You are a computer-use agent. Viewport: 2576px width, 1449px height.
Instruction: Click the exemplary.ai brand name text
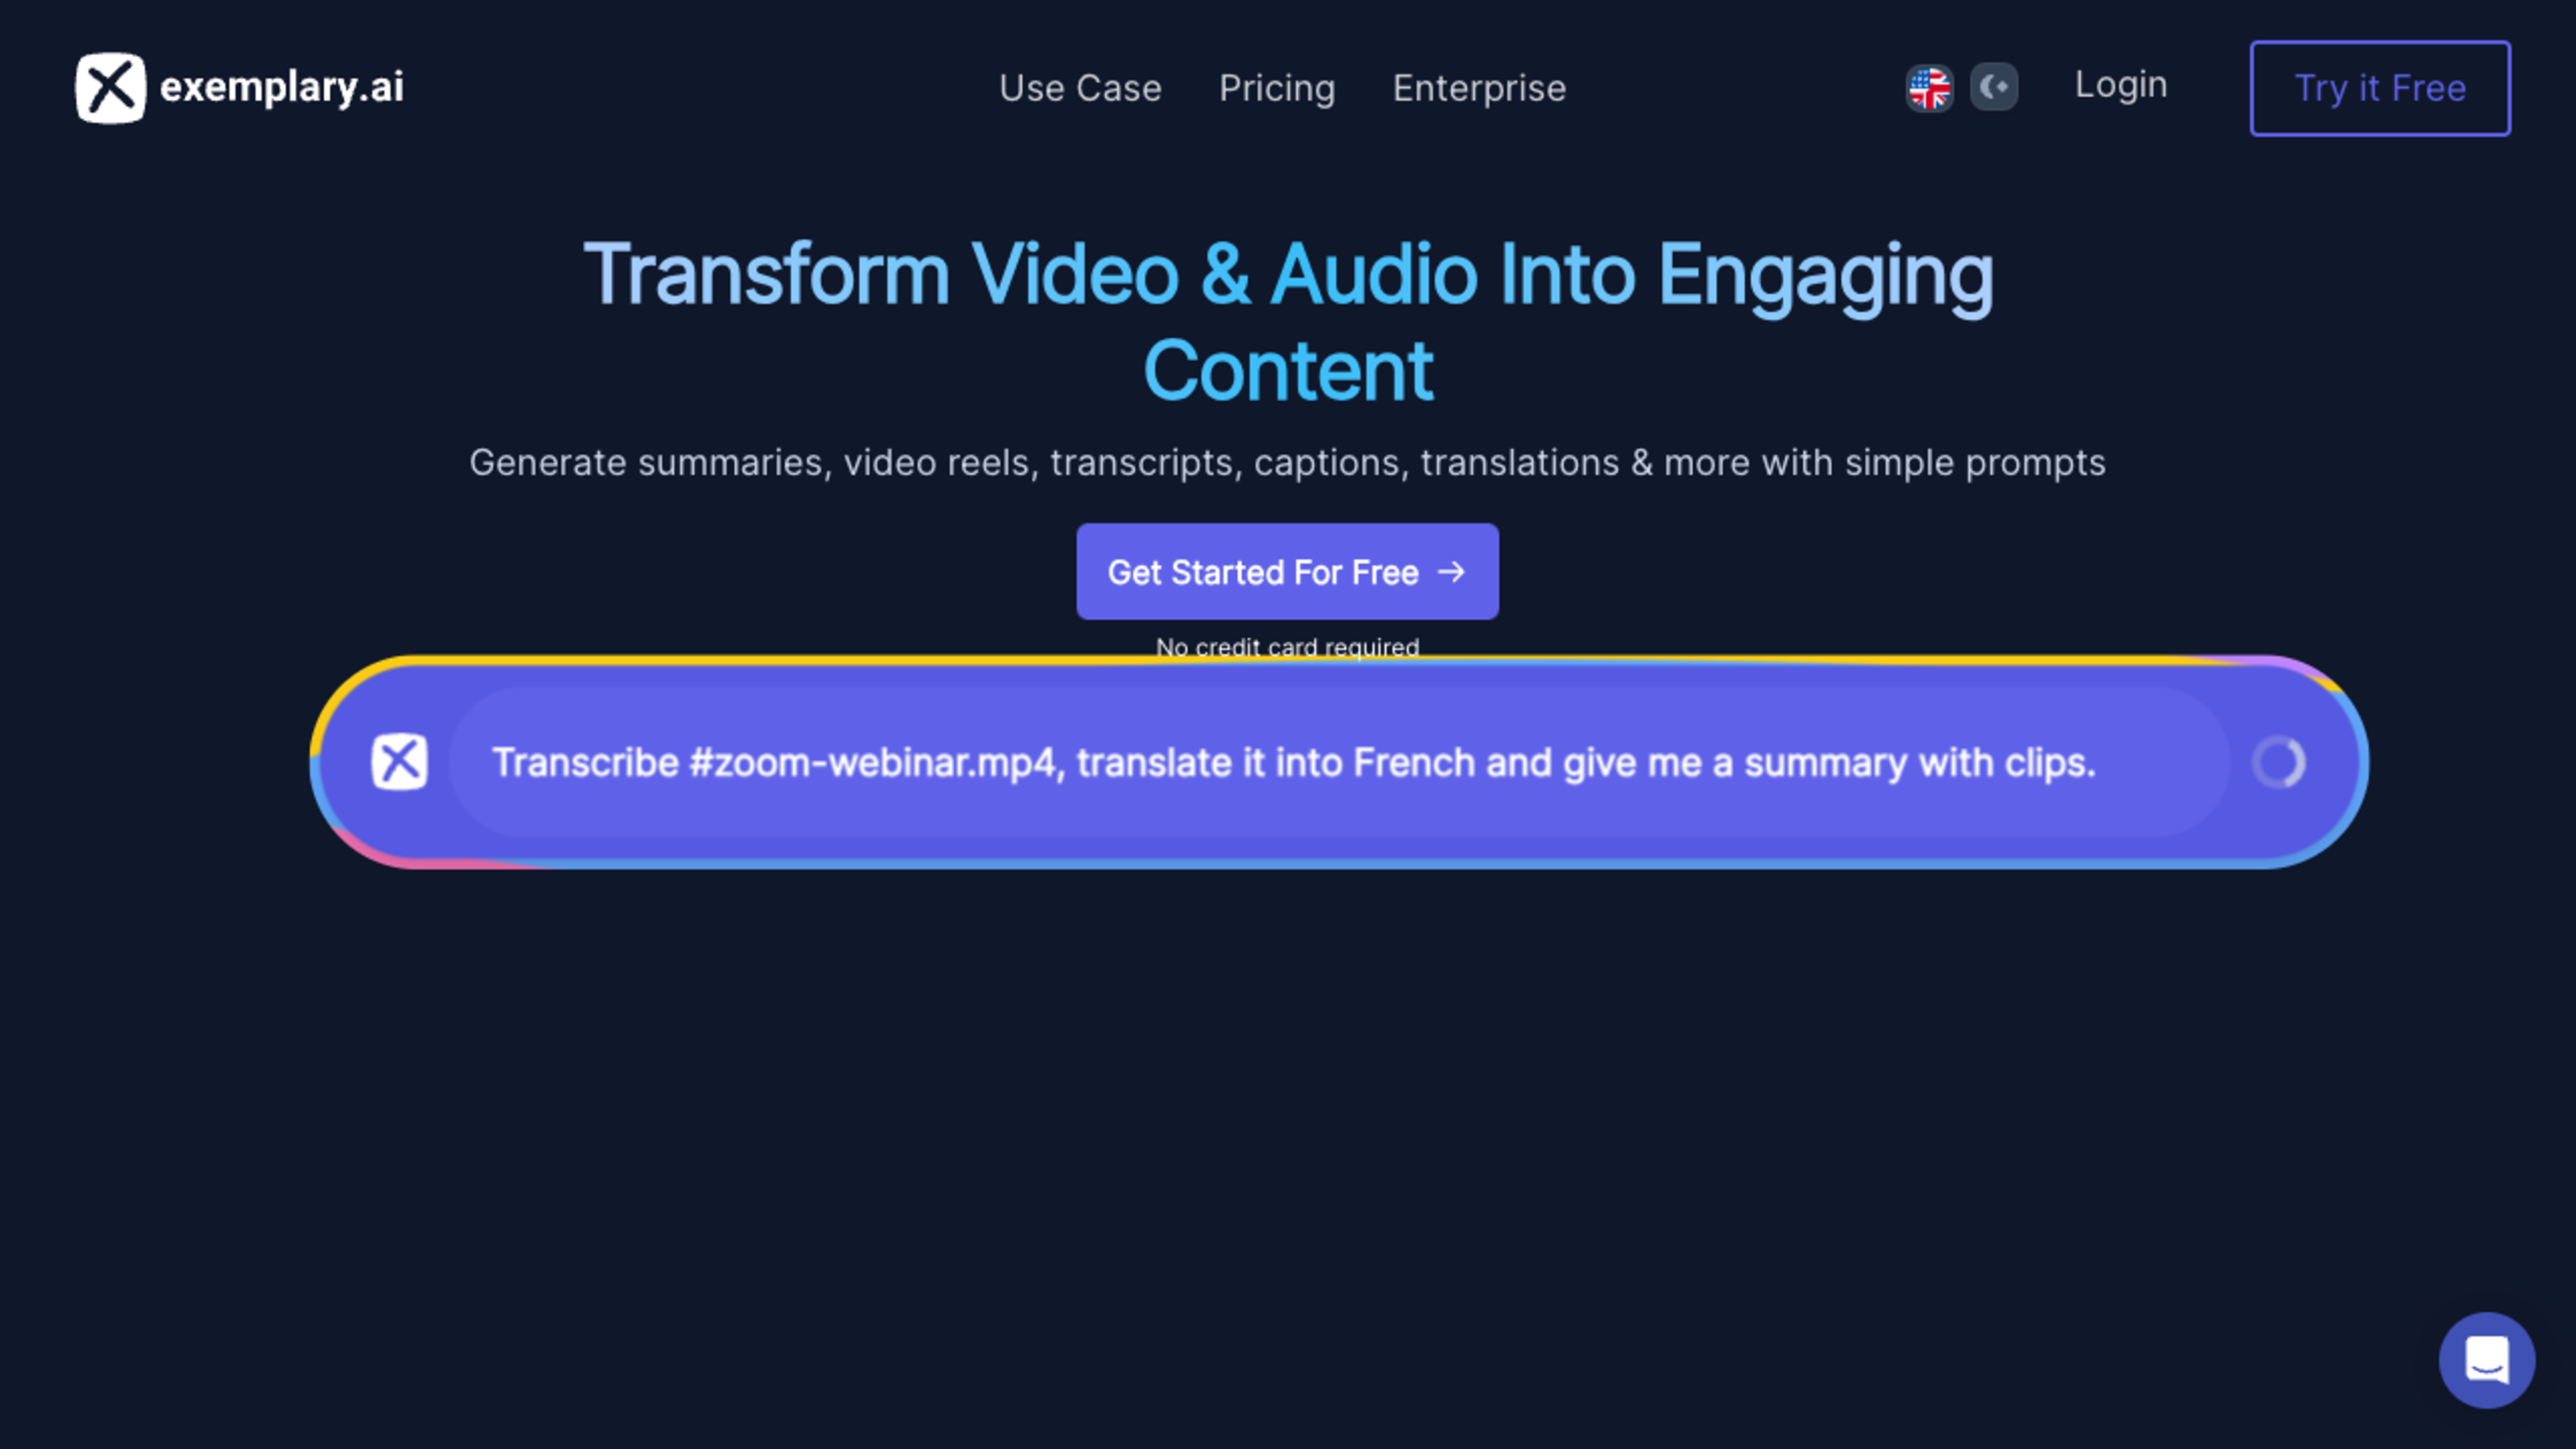pyautogui.click(x=282, y=88)
